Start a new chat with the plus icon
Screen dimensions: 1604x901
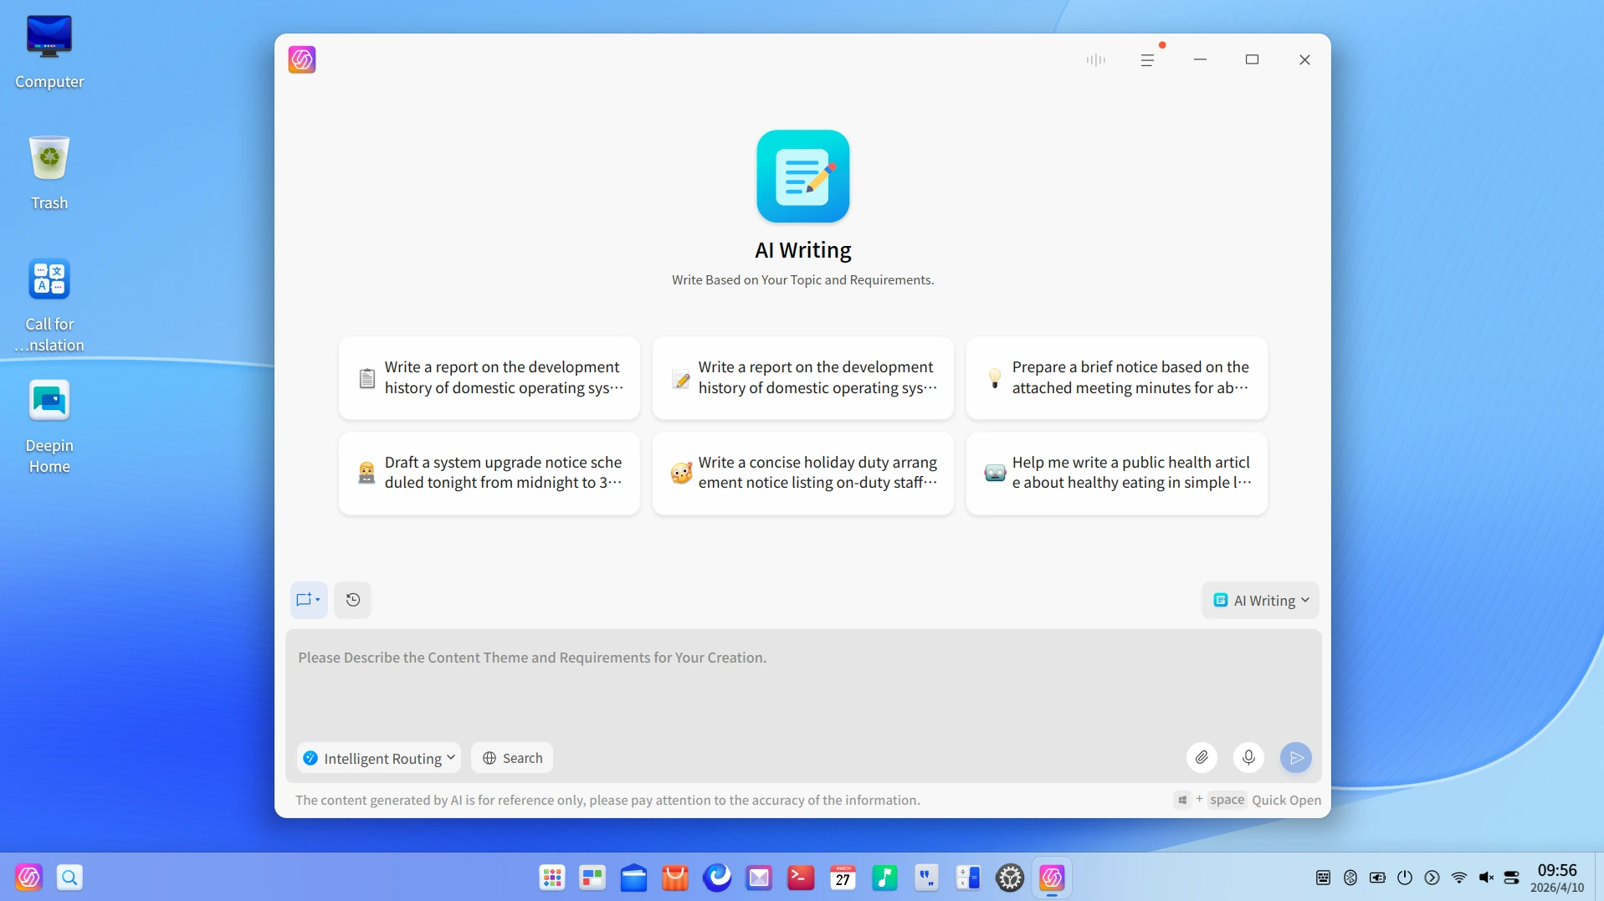tap(304, 600)
